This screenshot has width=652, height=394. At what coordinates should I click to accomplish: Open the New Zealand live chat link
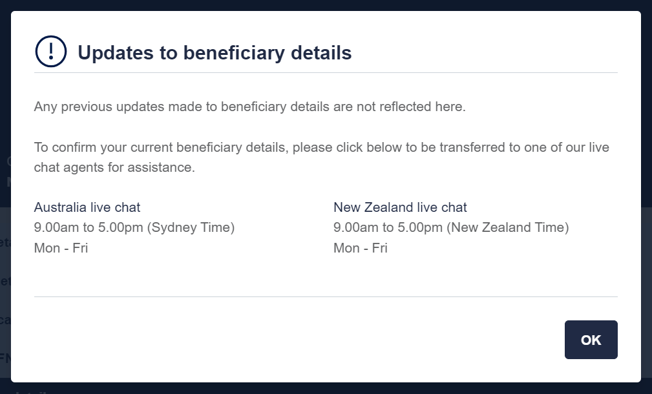coord(400,207)
